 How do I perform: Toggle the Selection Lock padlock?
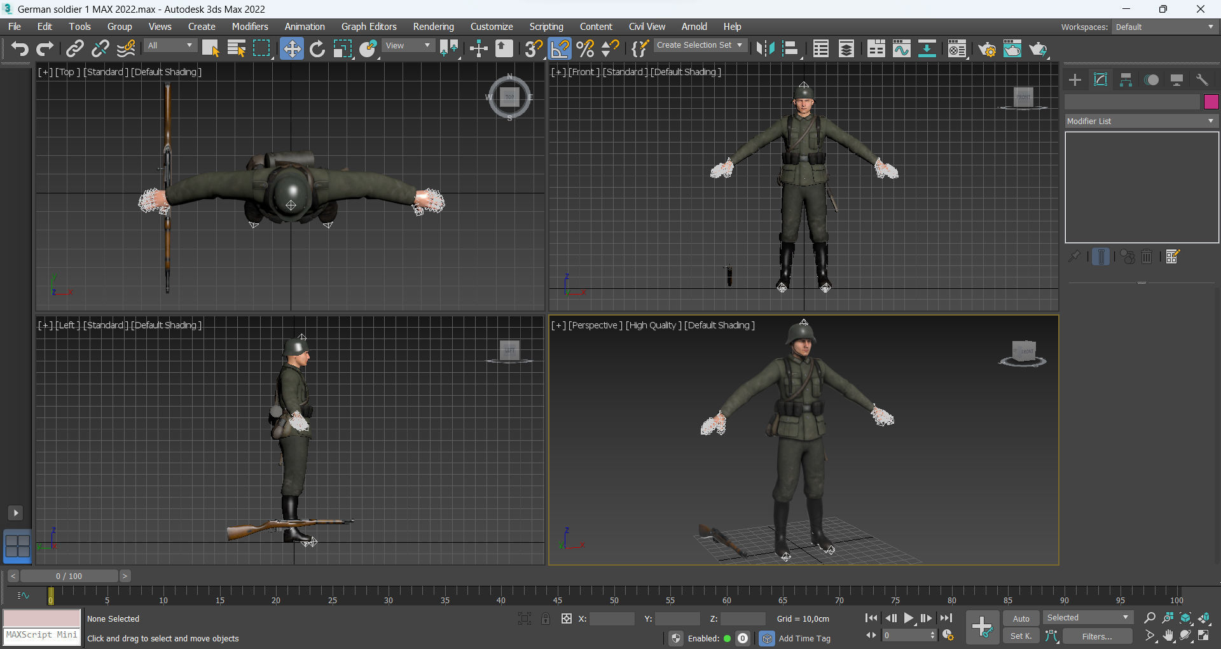coord(546,618)
